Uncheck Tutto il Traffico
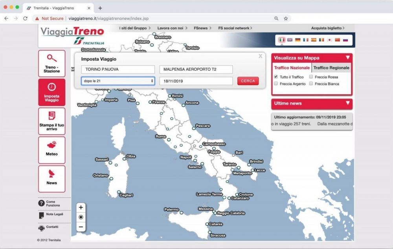Viewport: 393px width, 249px height. tap(276, 77)
